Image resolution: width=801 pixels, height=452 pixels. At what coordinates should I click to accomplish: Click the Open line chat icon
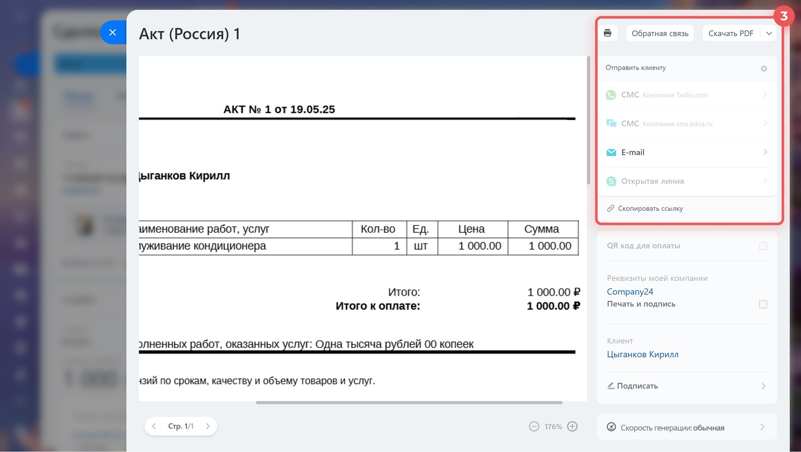[x=611, y=181]
